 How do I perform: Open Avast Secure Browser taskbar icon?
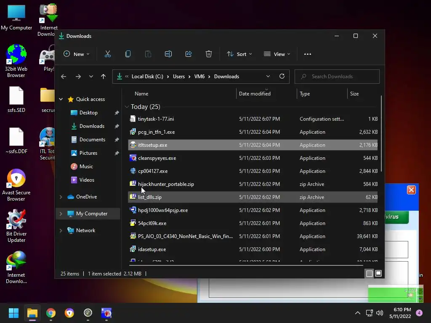(69, 313)
